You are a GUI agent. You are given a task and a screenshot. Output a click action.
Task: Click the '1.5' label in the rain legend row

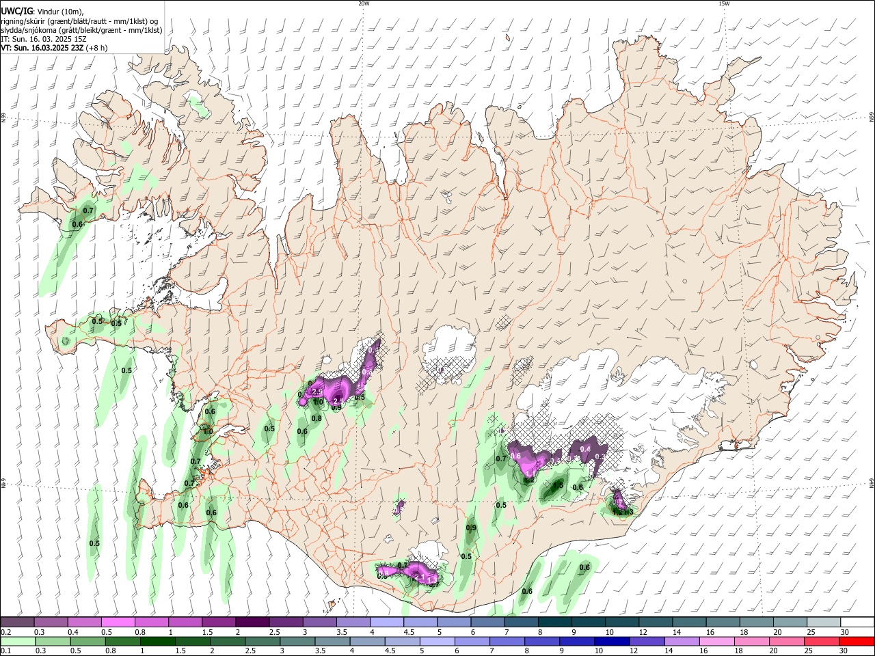[x=180, y=651]
